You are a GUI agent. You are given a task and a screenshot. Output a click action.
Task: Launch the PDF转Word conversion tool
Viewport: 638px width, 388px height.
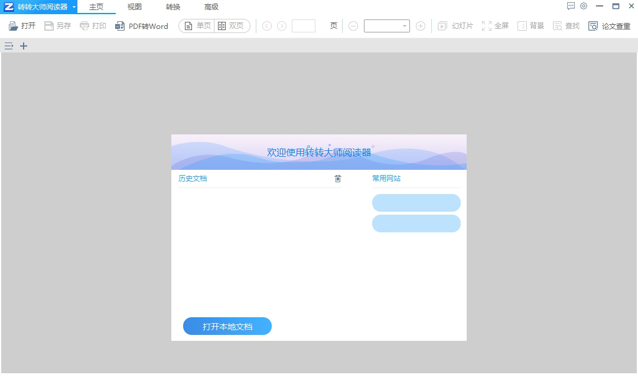pos(142,26)
